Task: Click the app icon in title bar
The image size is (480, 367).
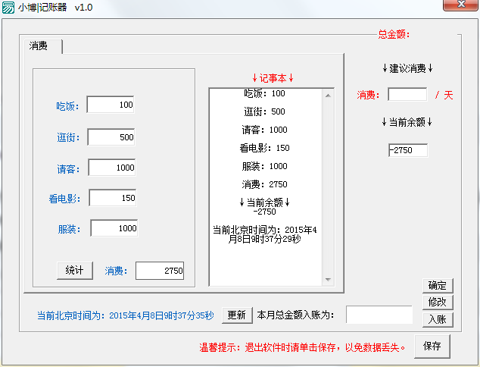Action: click(9, 8)
